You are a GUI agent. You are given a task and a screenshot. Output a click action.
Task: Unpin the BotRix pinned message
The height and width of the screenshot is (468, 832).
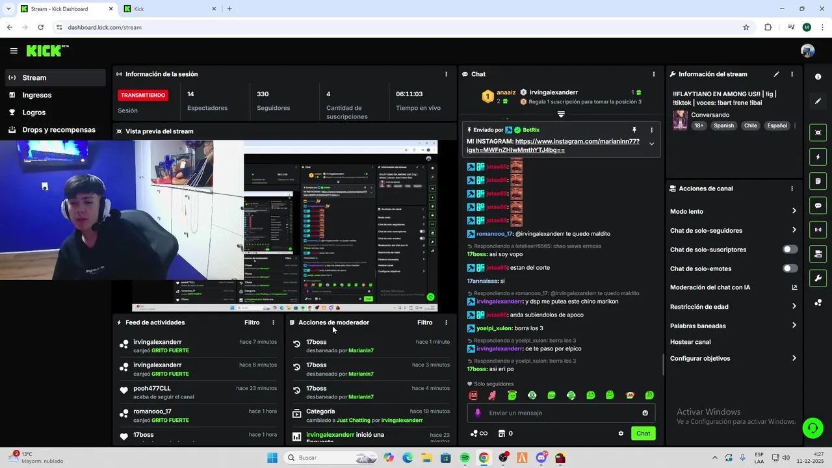pos(634,130)
